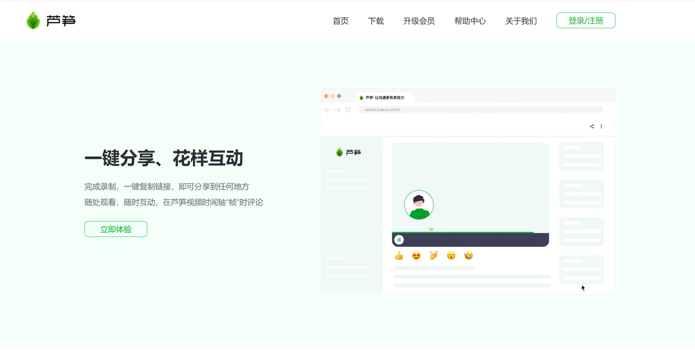The width and height of the screenshot is (695, 350).
Task: Click the presenter avatar circle in the video
Action: click(419, 205)
